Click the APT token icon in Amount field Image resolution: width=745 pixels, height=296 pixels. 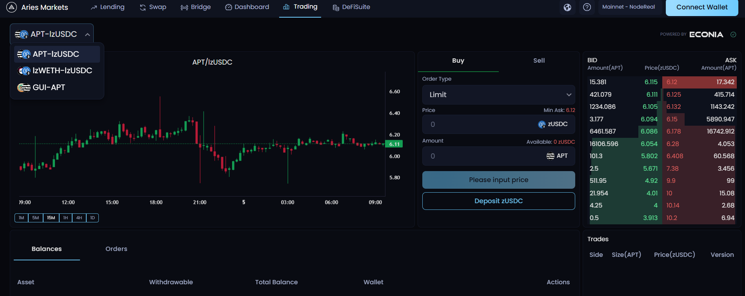(x=551, y=156)
